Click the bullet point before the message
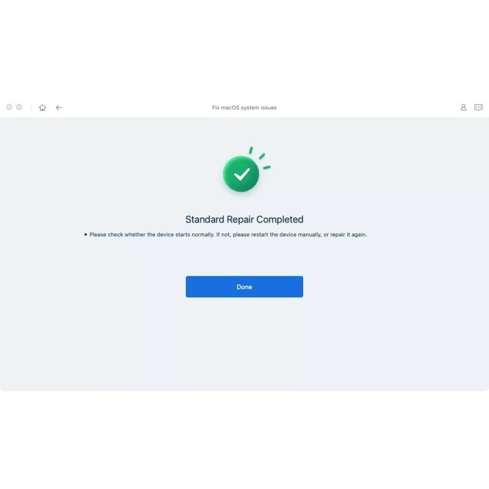Screen dimensions: 489x489 pos(86,234)
